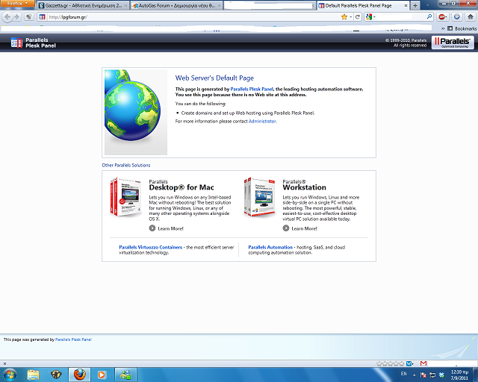Open the Parallels Virtuozzo Containers link
The width and height of the screenshot is (478, 382).
coord(151,248)
